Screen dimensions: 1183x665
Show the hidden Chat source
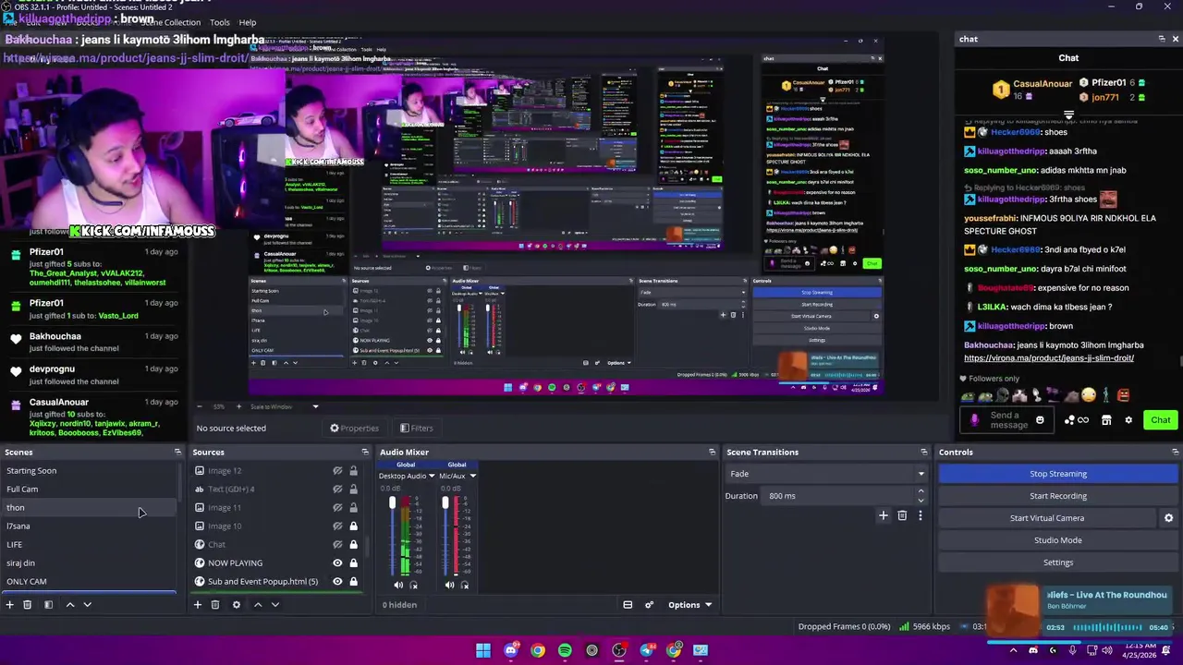point(337,545)
